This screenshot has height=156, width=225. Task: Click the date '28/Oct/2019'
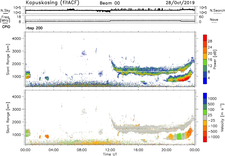click(180, 3)
